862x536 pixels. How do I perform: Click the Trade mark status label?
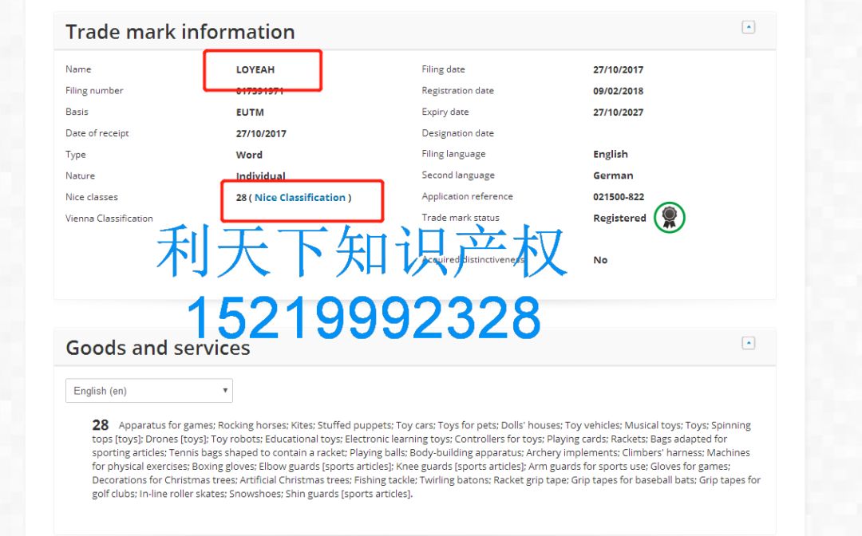pyautogui.click(x=461, y=218)
